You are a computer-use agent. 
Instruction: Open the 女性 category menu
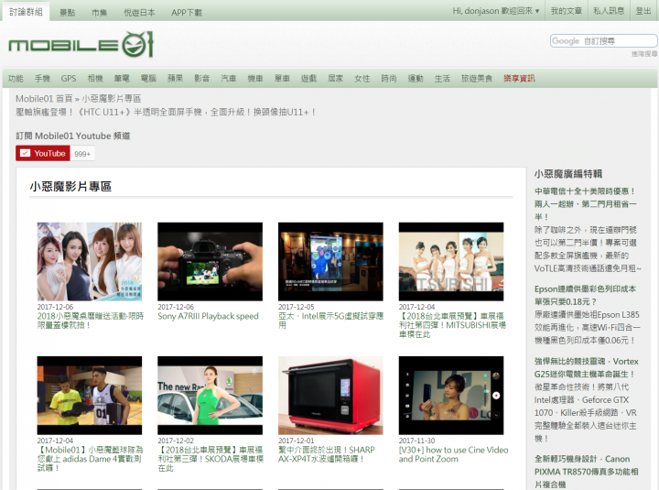pyautogui.click(x=362, y=78)
